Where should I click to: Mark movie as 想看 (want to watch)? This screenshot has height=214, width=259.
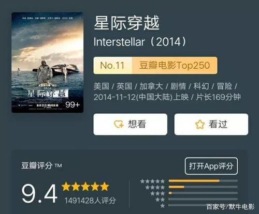tap(131, 124)
